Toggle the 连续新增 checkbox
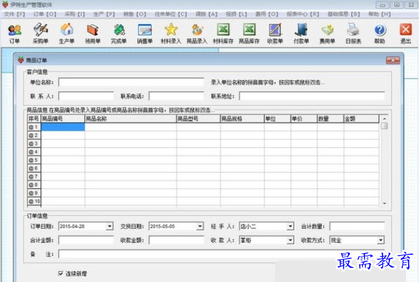The image size is (419, 282). [x=61, y=273]
